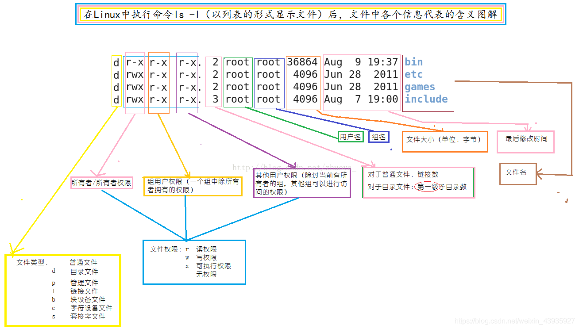Click the red-circled 第一级 text

426,187
